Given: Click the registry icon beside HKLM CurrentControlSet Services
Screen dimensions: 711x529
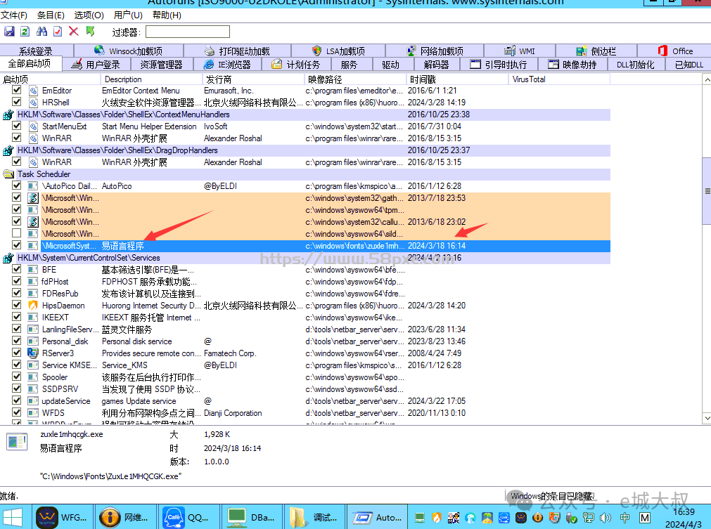Looking at the screenshot, I should 8,258.
